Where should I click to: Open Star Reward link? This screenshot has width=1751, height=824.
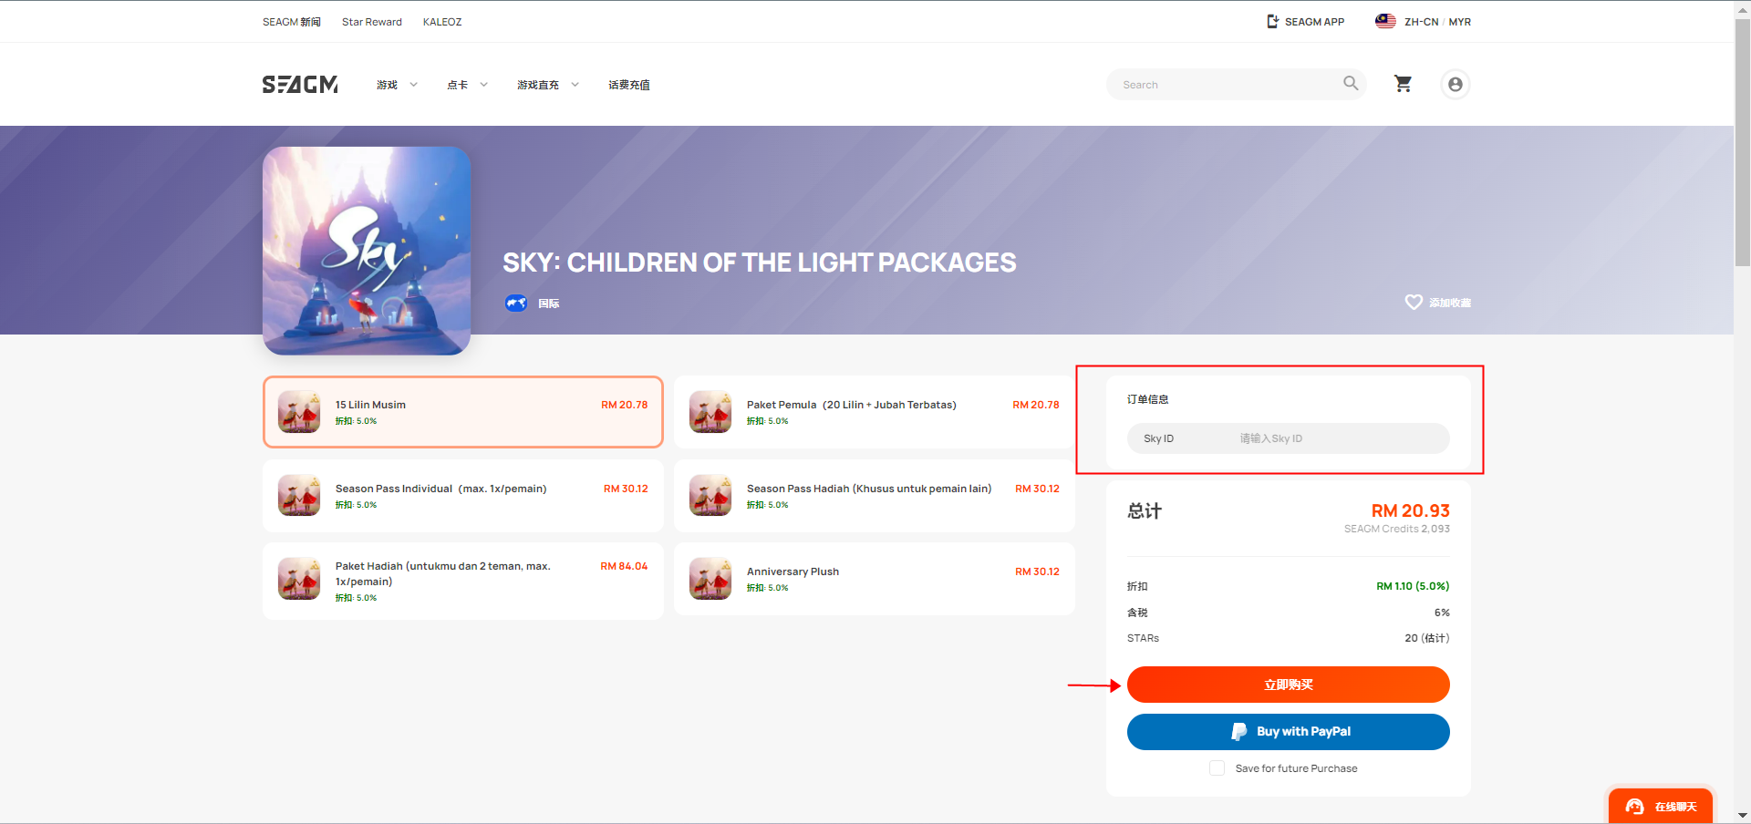point(372,22)
